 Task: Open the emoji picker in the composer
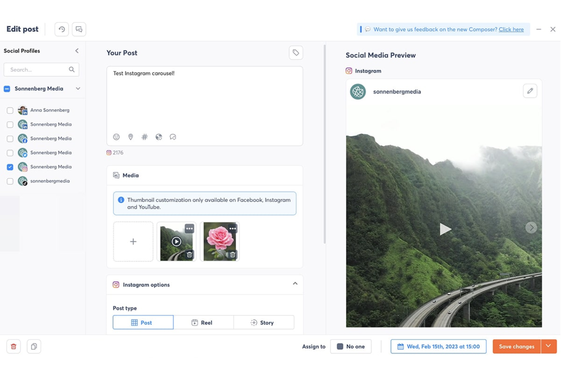click(x=116, y=137)
